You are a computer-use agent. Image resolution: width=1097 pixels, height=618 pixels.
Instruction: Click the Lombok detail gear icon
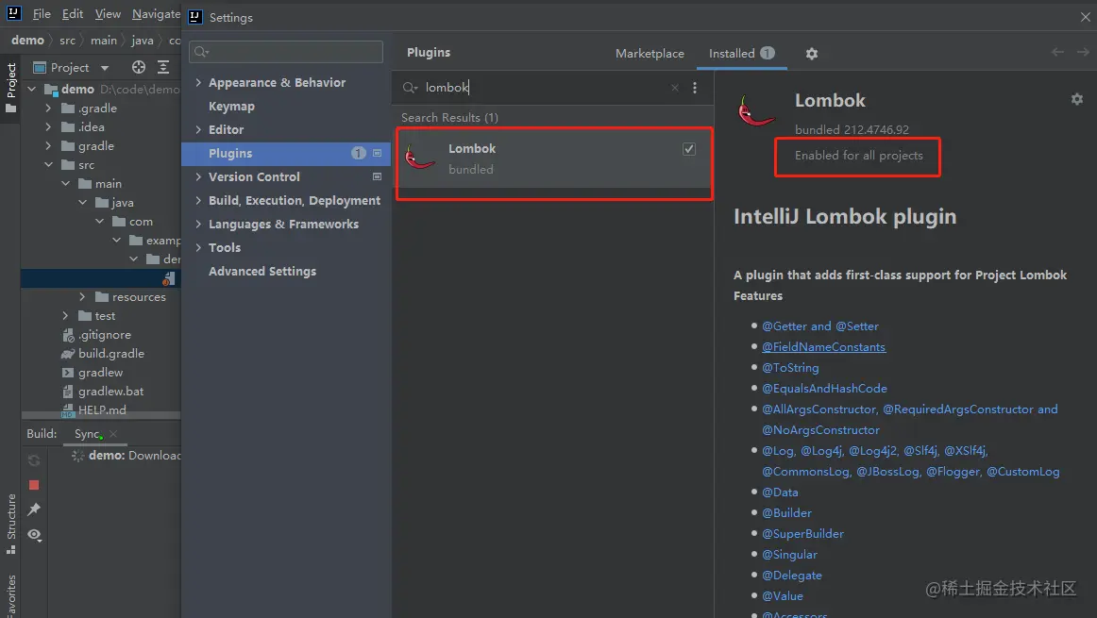1077,99
